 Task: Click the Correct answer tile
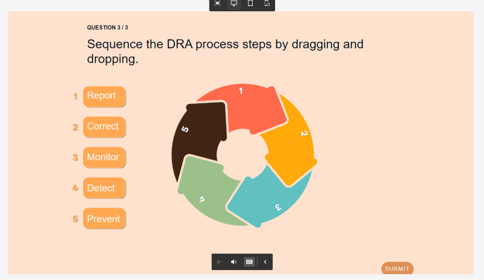[x=104, y=127]
